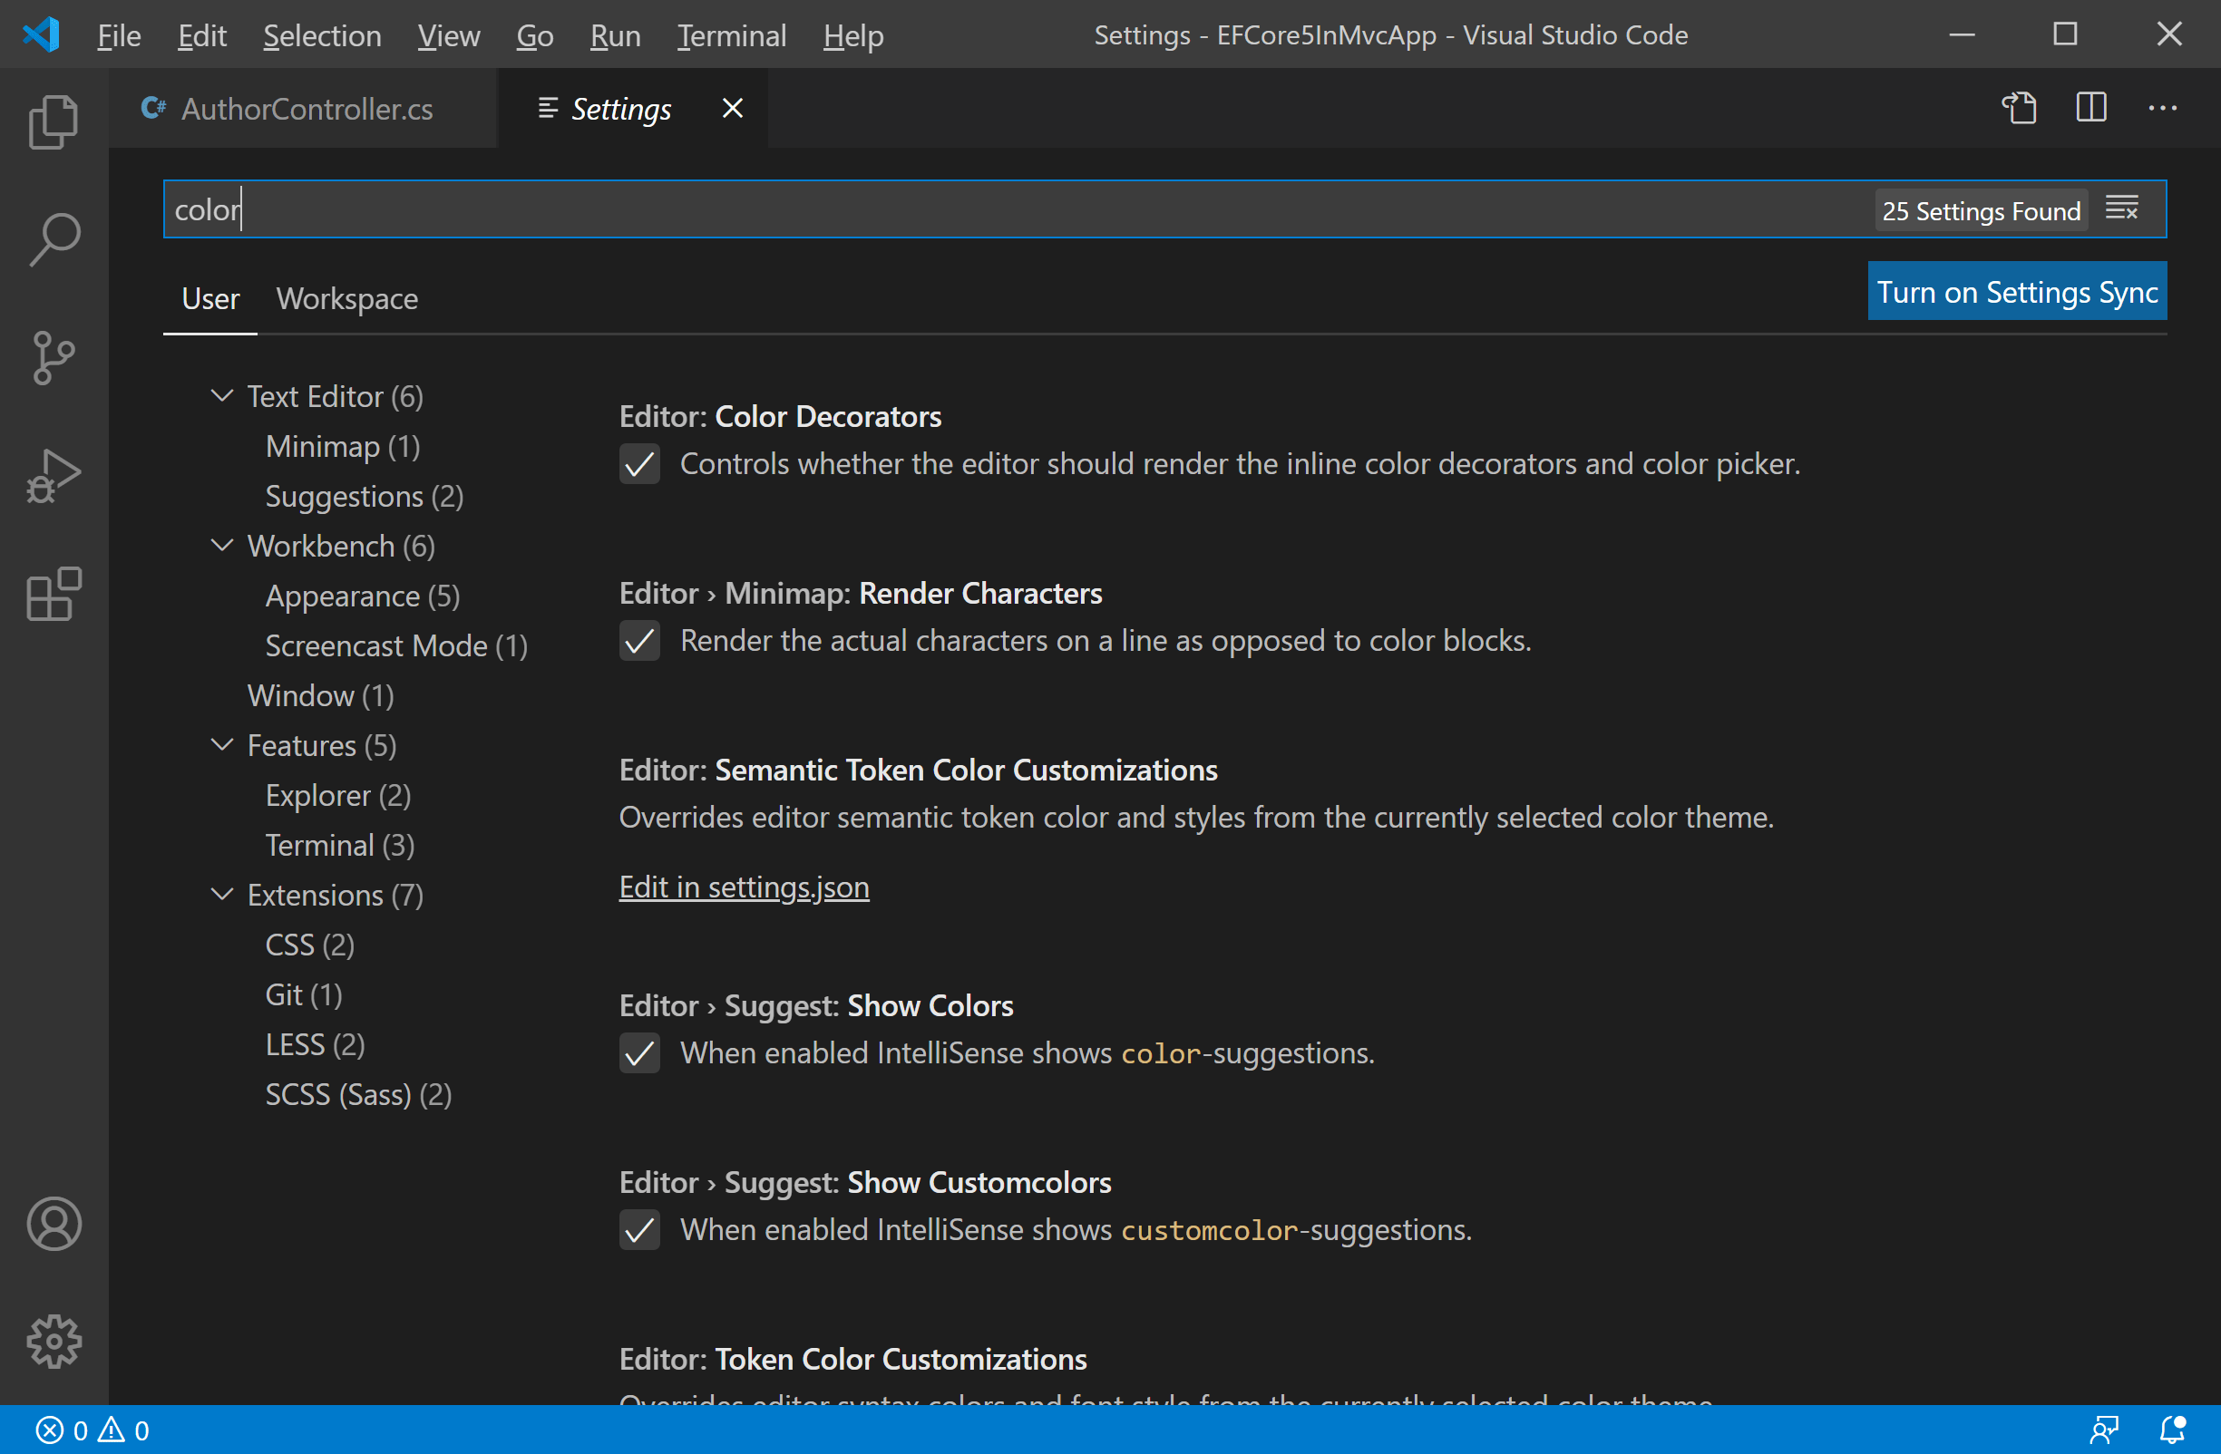Image resolution: width=2221 pixels, height=1454 pixels.
Task: Open the Extensions view icon
Action: (x=54, y=594)
